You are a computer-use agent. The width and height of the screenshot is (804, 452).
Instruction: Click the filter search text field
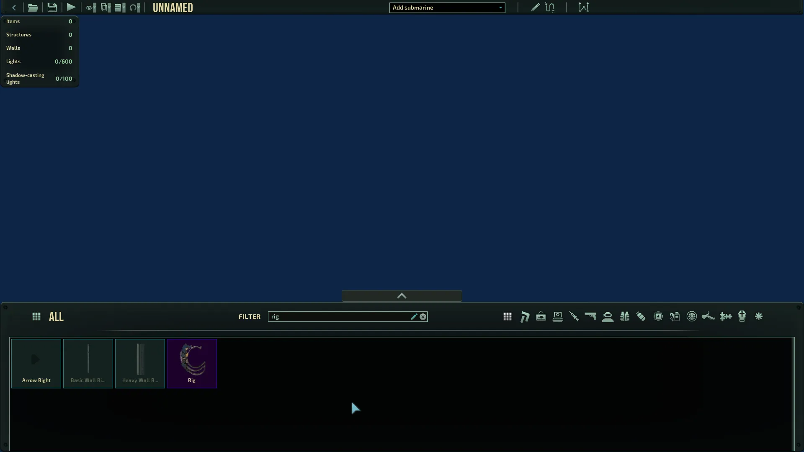(x=339, y=317)
